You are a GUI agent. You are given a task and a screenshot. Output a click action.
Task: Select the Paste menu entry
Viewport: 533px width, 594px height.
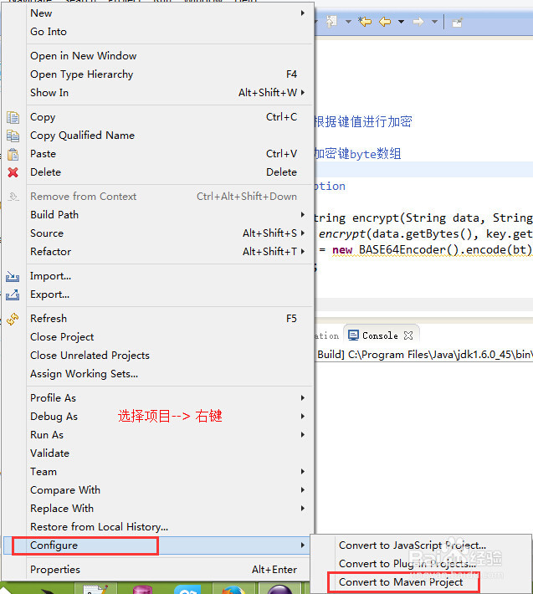click(x=158, y=154)
